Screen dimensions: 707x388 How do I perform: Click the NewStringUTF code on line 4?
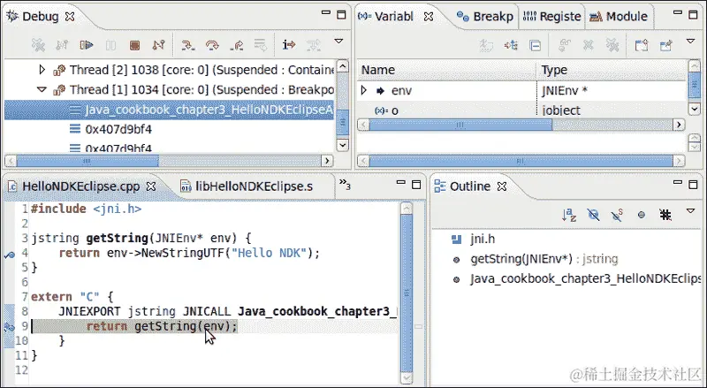(x=183, y=253)
